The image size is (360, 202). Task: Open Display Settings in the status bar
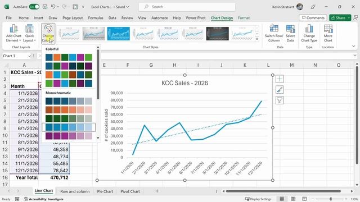[258, 199]
